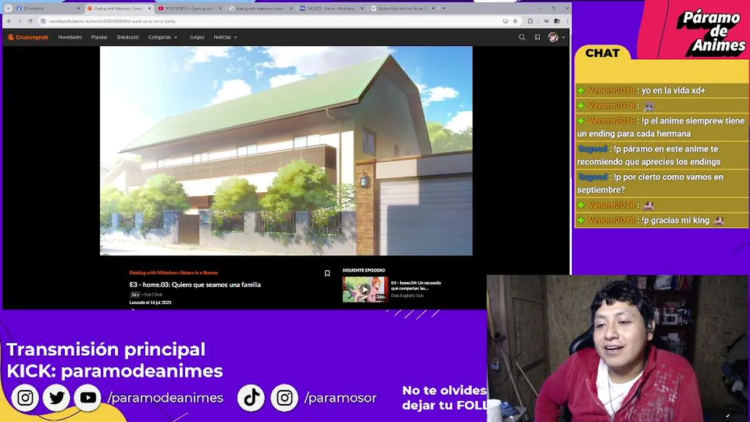
Task: Click the Lanzado el 16 jul 2025 text
Action: [150, 302]
